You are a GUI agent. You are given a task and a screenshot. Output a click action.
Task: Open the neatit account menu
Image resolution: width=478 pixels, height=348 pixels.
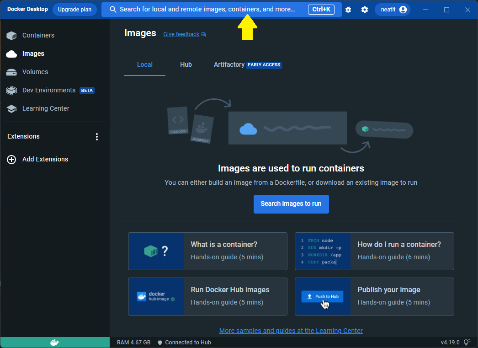[392, 10]
